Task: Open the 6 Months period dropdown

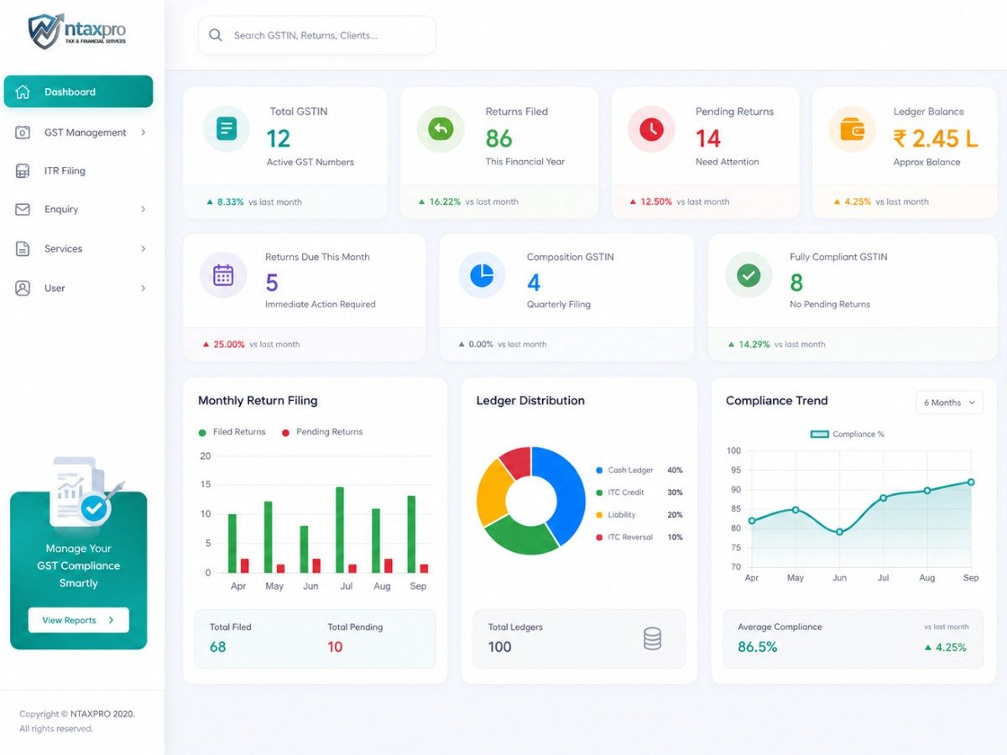Action: tap(949, 403)
